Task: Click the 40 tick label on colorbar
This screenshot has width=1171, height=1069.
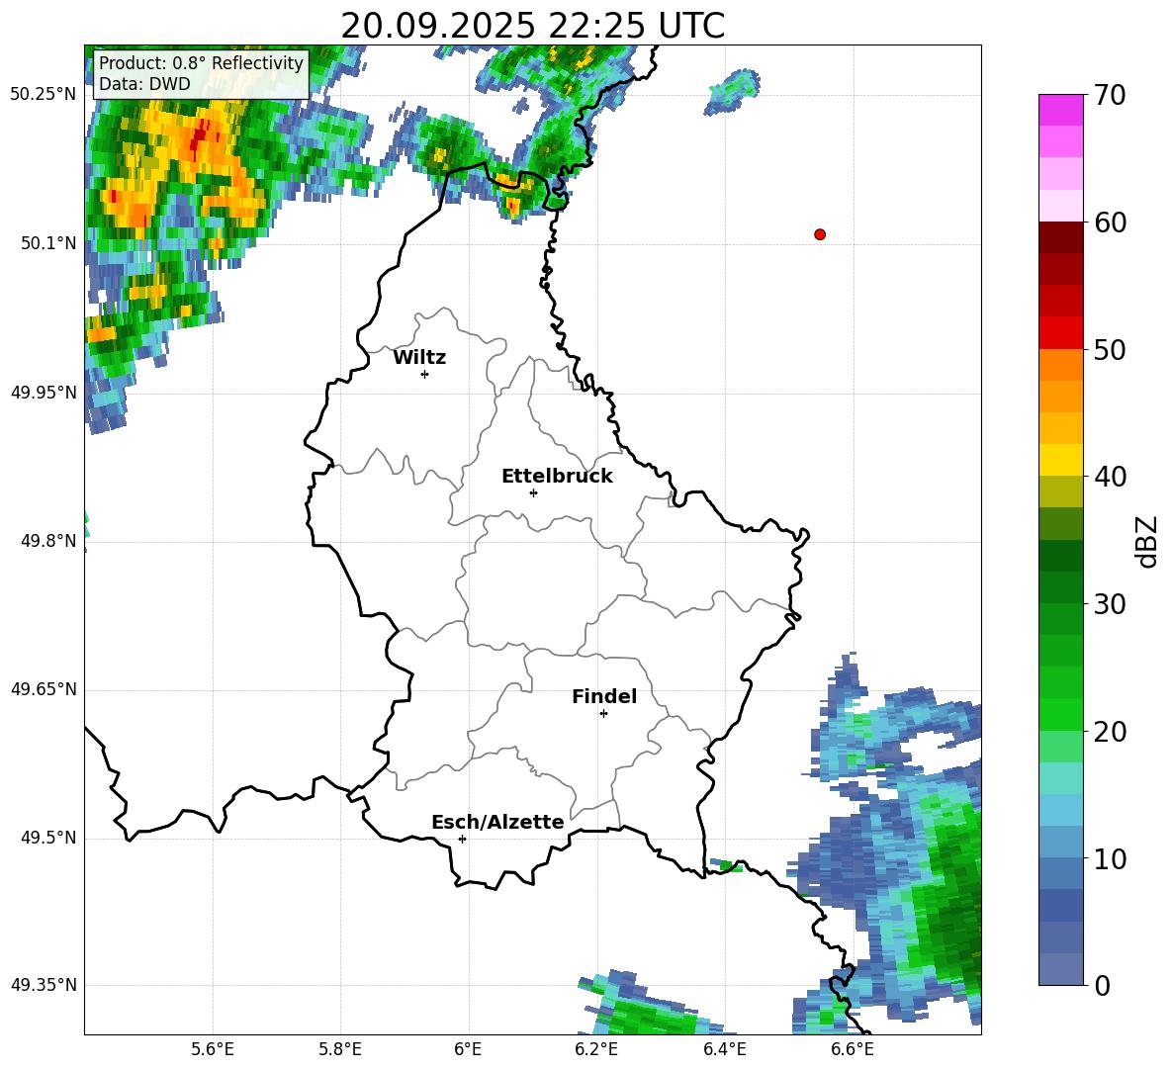Action: point(1110,477)
